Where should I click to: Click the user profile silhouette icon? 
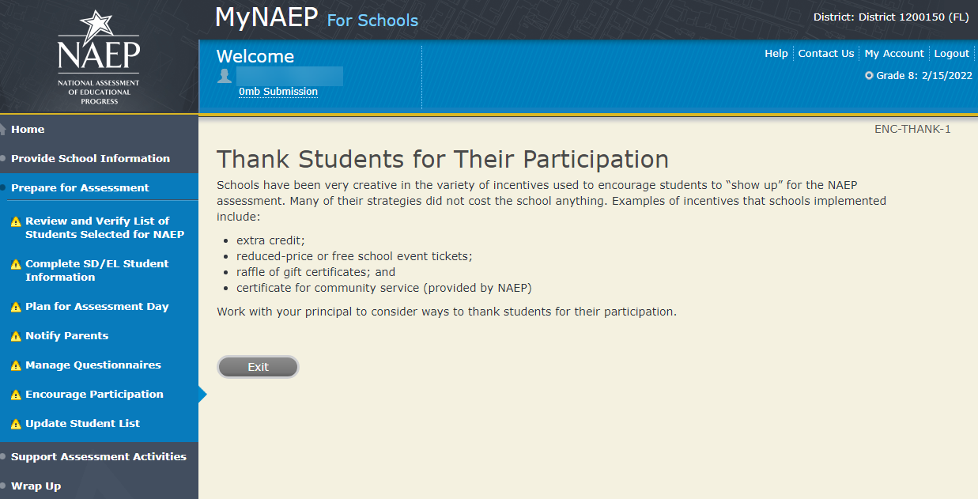[225, 76]
